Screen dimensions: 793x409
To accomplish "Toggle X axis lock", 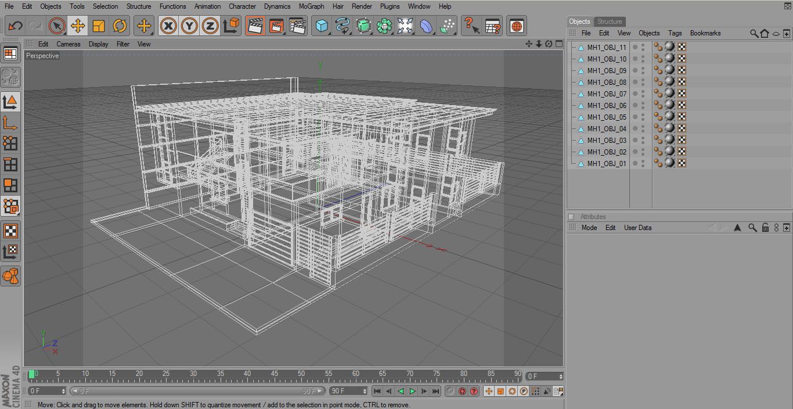I will pyautogui.click(x=168, y=26).
